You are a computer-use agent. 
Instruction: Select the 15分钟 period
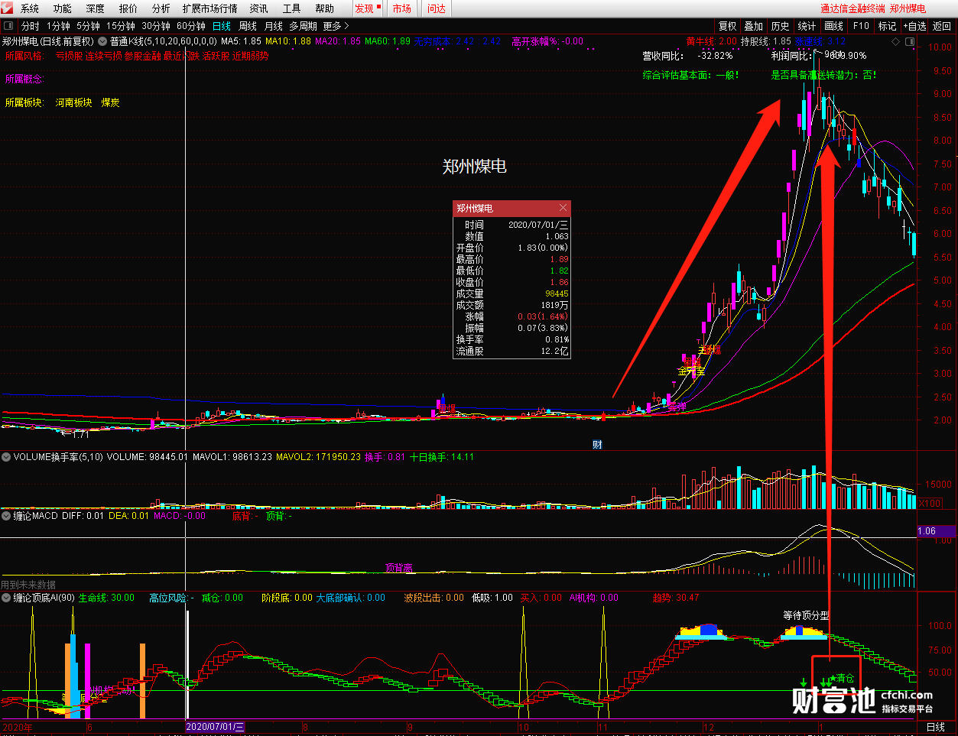(x=121, y=26)
